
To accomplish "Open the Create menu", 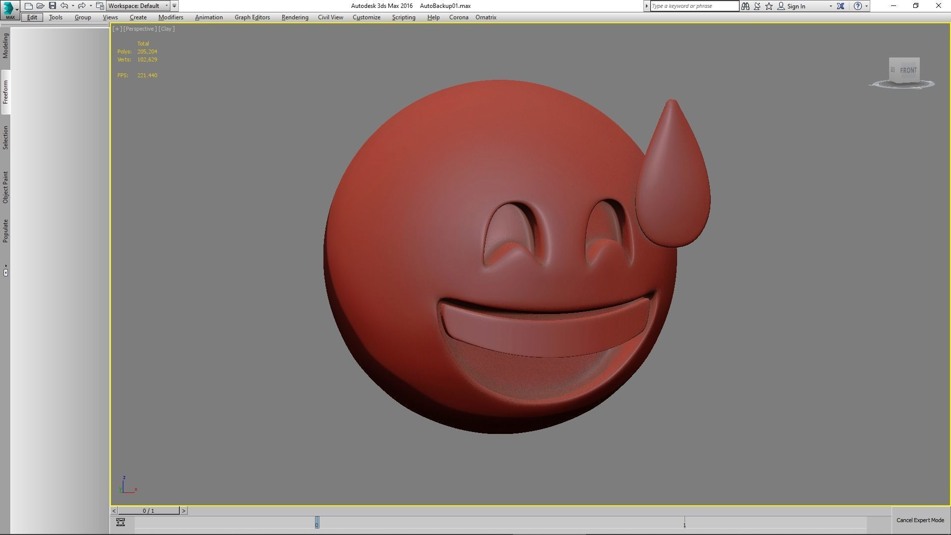I will [138, 17].
